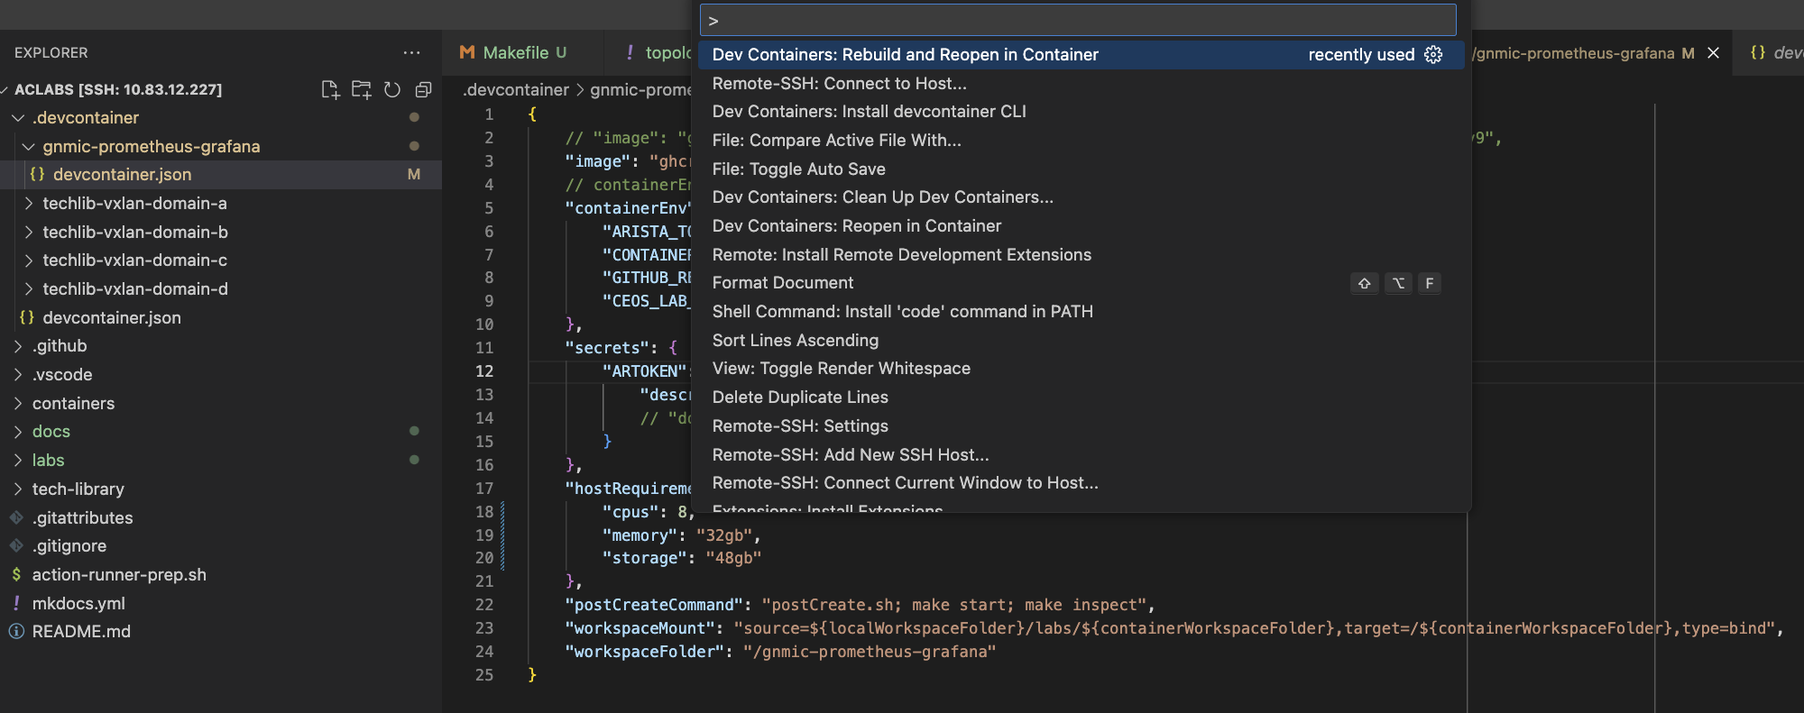Open the selected devcontainer.json file
This screenshot has height=713, width=1804.
[x=220, y=174]
